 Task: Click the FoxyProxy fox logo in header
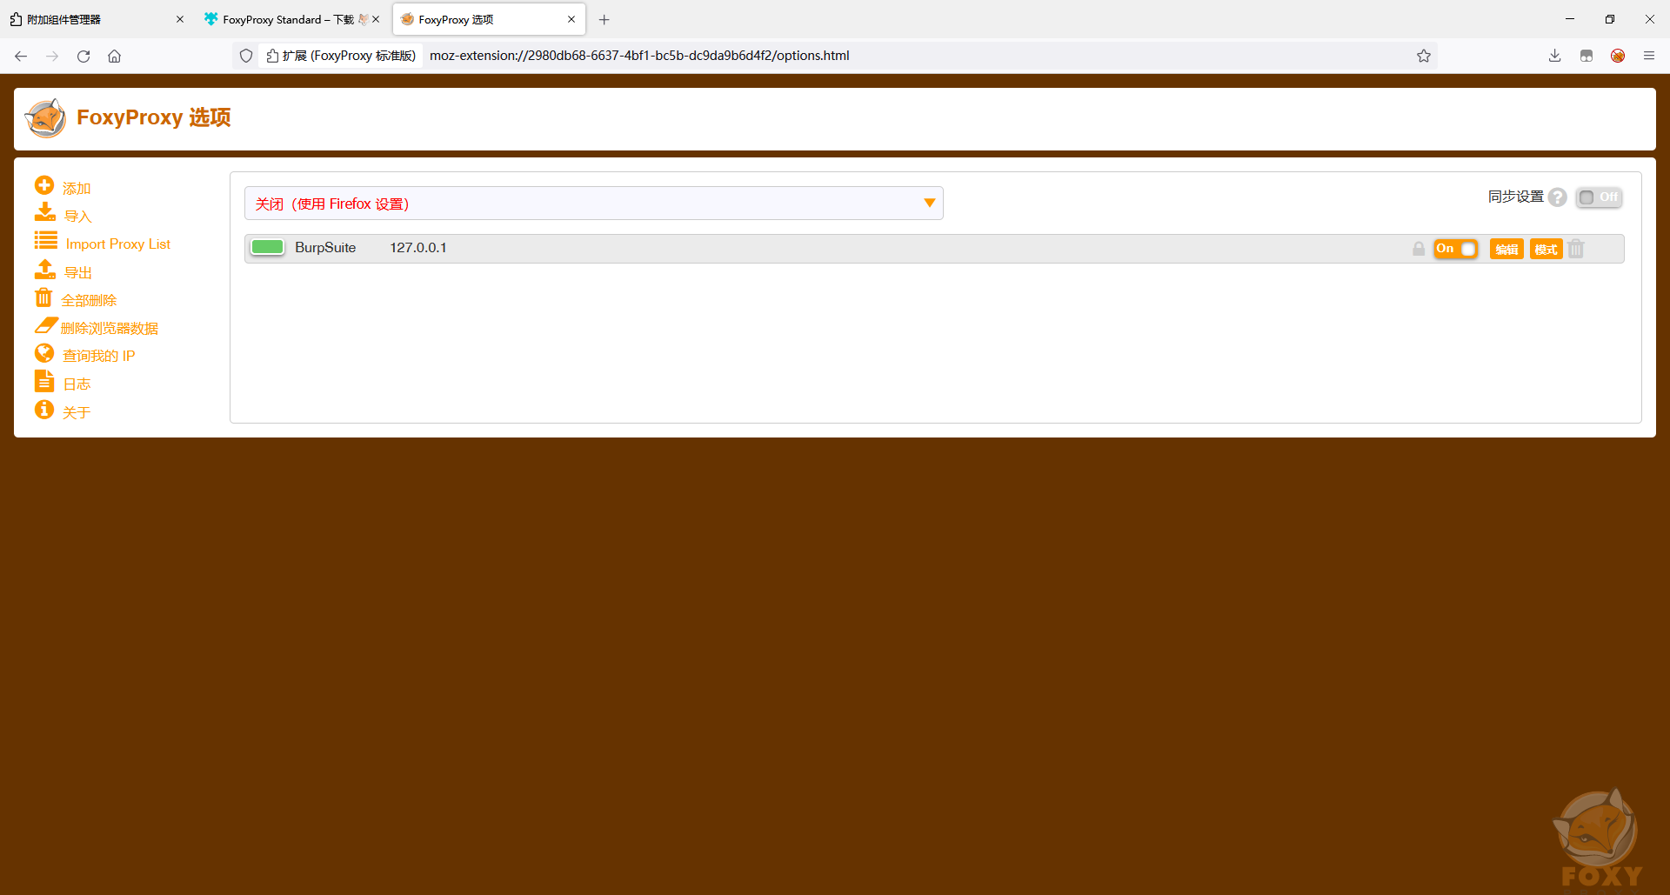45,118
